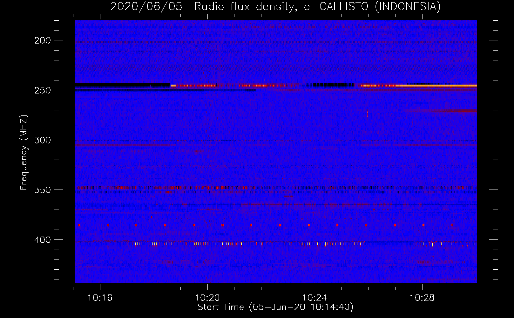
Task: Click the 'Frequency (MHZ)' axis label
Action: click(24, 153)
